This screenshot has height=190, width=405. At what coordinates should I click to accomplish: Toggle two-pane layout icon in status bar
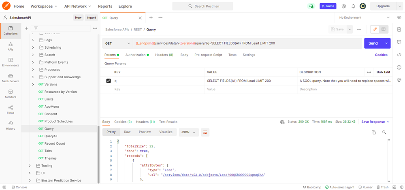[394, 187]
